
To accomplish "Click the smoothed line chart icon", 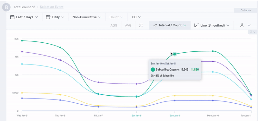I will (196, 25).
